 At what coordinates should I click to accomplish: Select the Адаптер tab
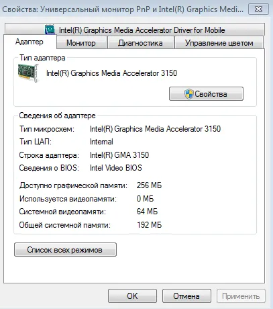30,42
